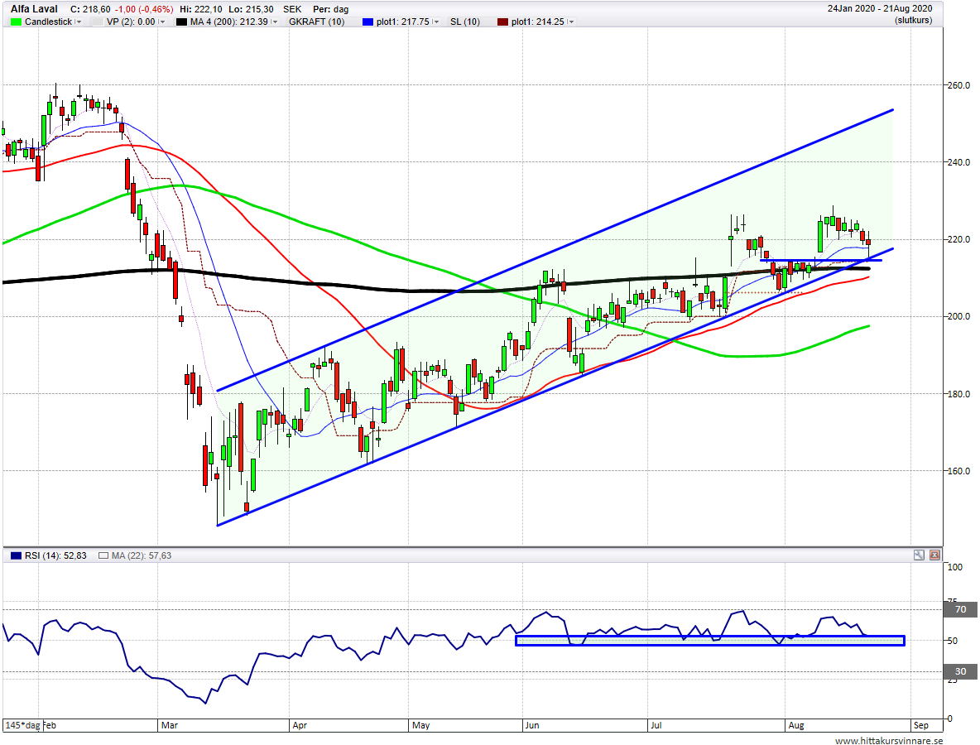980x745 pixels.
Task: Click the 160.0 price axis label
Action: [958, 471]
